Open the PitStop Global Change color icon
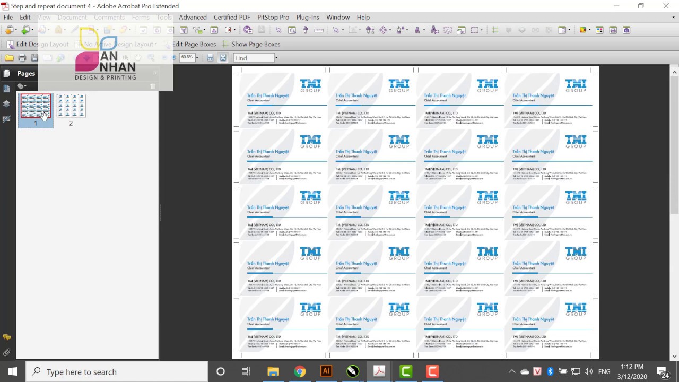Screen dimensions: 679x382 click(x=599, y=30)
